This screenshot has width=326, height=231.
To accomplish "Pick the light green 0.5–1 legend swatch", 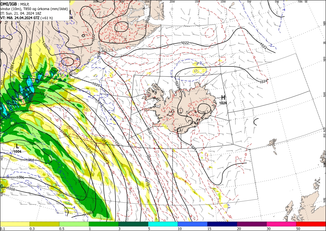I will click(x=74, y=224).
